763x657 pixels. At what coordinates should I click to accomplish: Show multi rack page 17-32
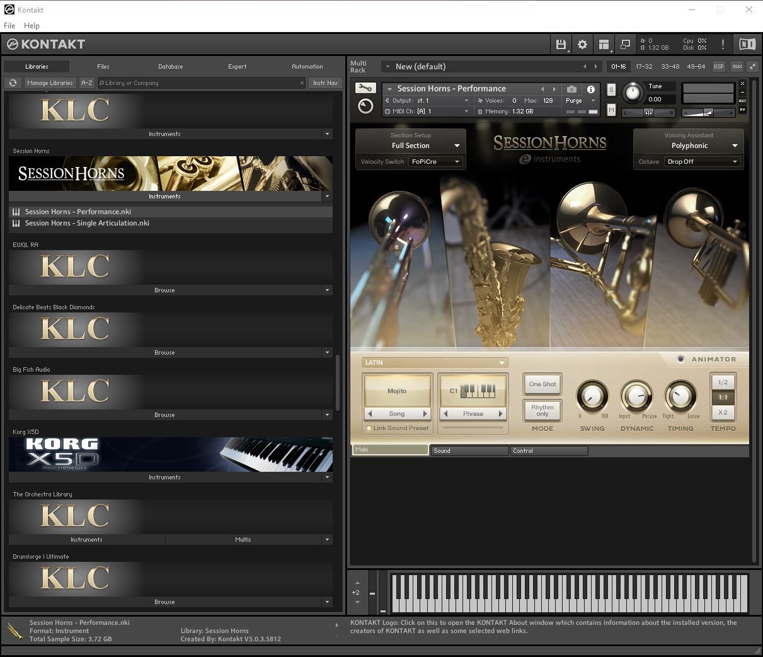(644, 66)
